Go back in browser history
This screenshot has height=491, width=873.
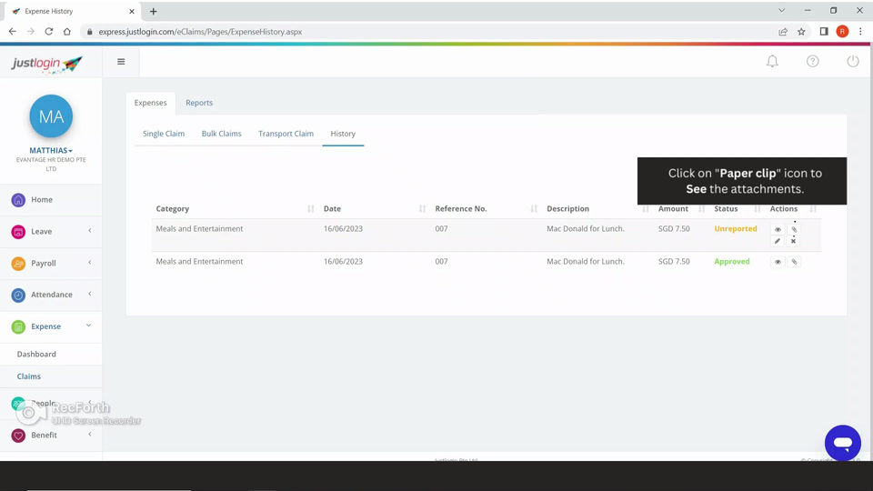point(12,32)
